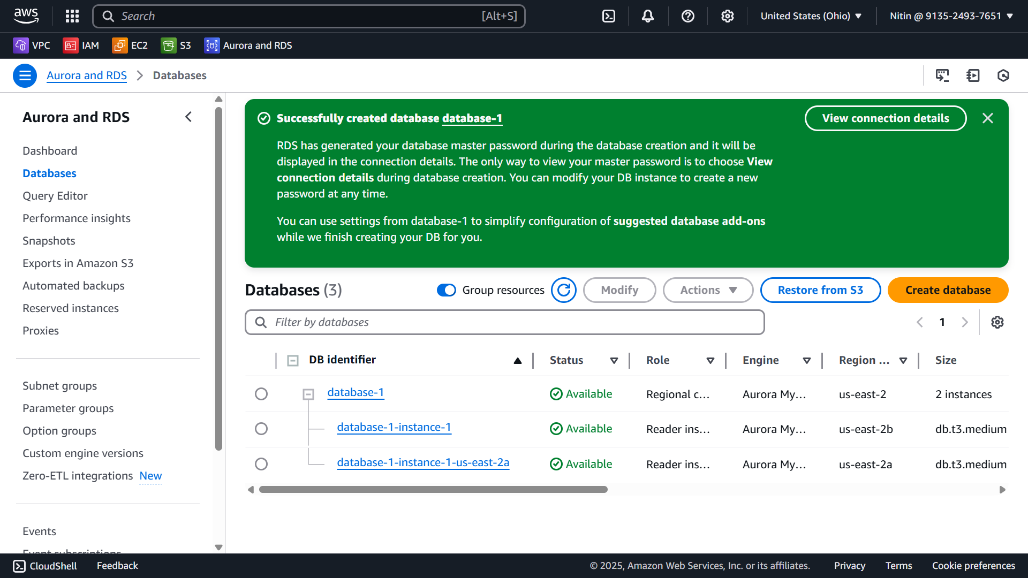
Task: Go to the previous table page arrow
Action: [x=920, y=322]
